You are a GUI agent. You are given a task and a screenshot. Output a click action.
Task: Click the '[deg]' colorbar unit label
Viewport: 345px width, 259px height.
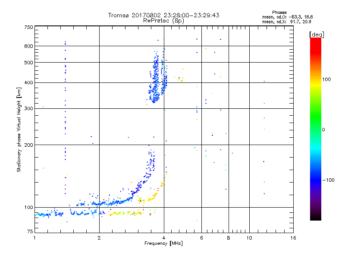[x=317, y=35]
